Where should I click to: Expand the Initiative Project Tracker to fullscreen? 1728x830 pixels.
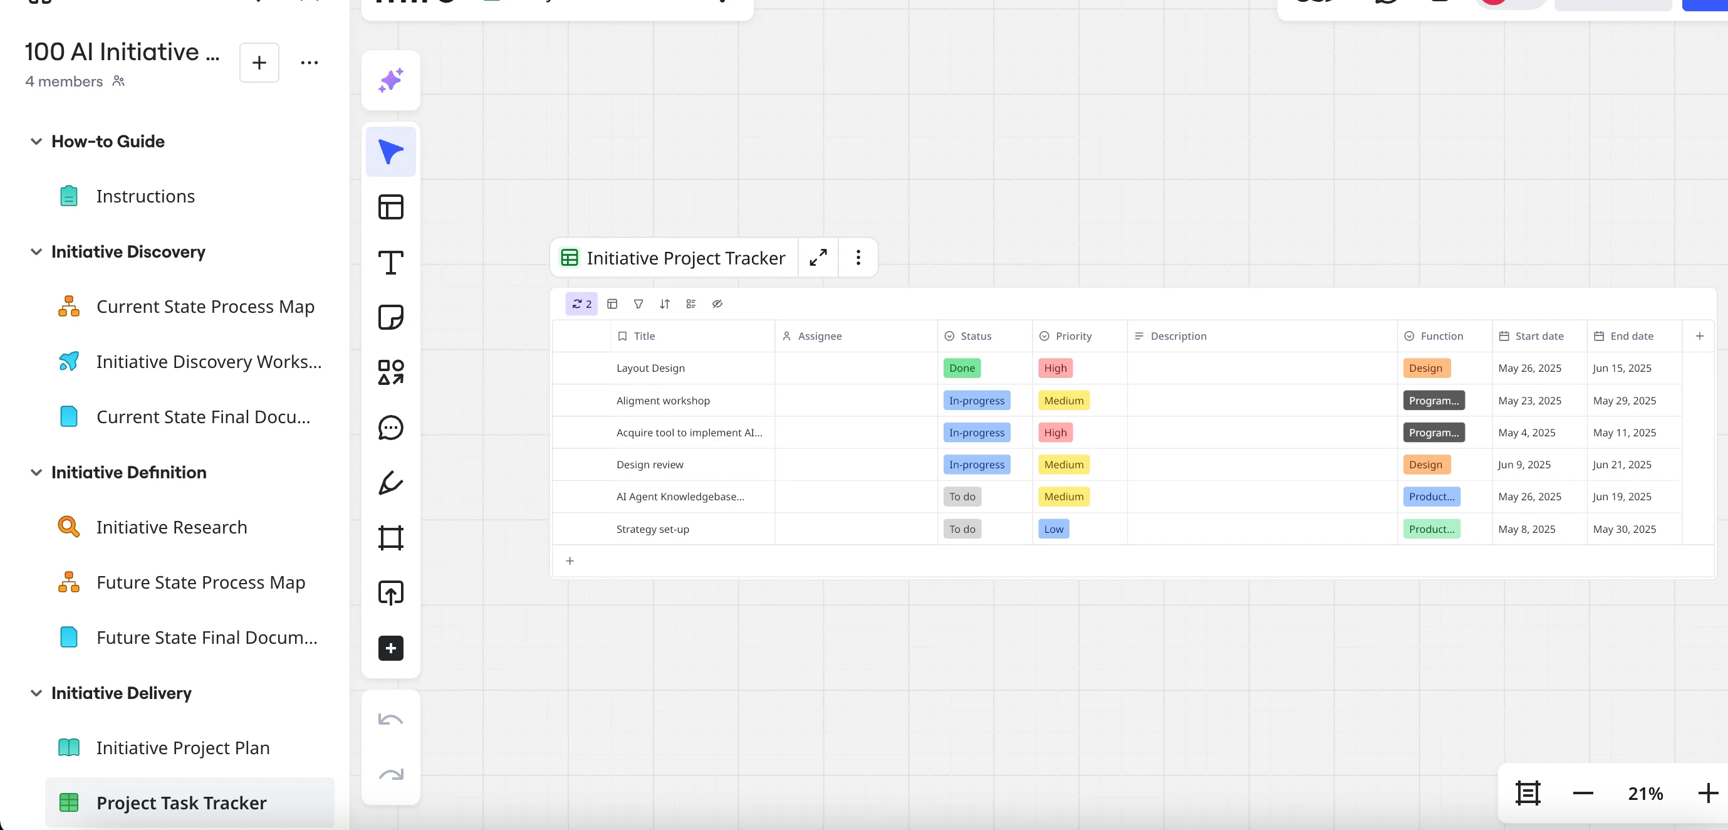[818, 258]
